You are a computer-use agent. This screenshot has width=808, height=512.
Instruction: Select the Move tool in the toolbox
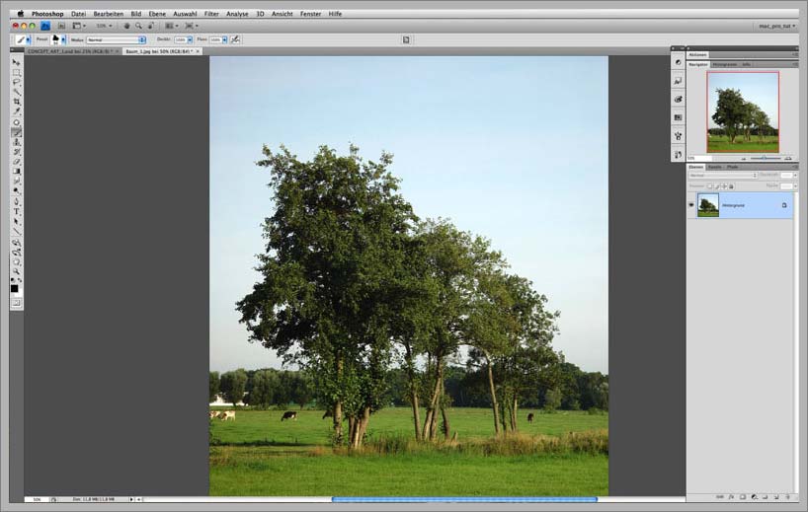tap(17, 62)
